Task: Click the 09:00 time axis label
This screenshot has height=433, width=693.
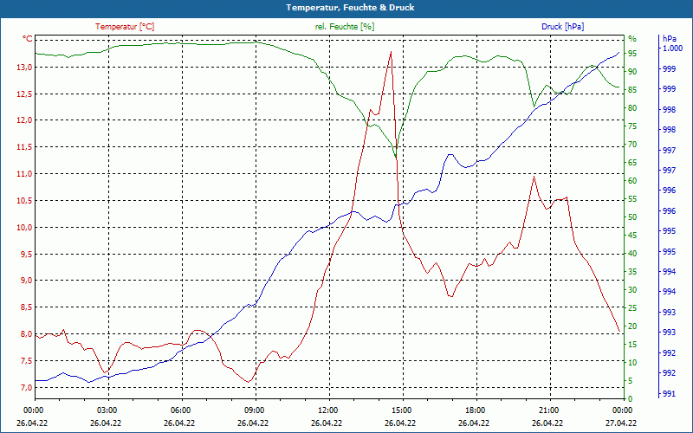Action: point(254,410)
